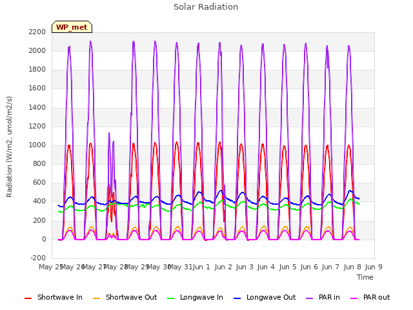This screenshot has width=413, height=310.
Task: Click the 1000 y-axis tick label
Action: 37,145
